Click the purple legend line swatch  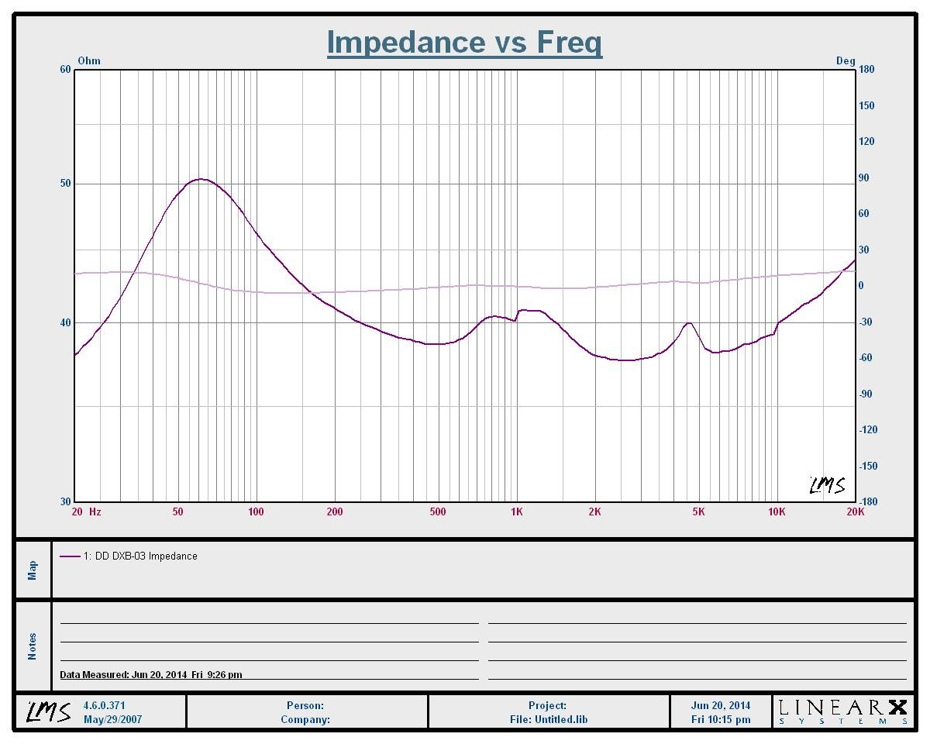(x=70, y=556)
